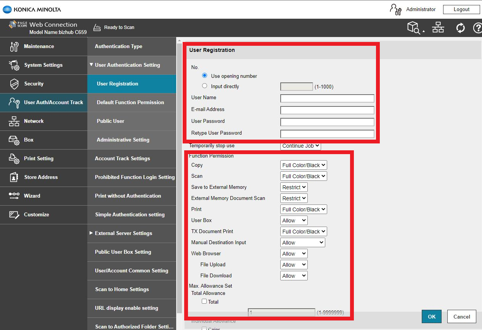Open Default Function Permission menu item
This screenshot has height=330, width=482.
[130, 103]
